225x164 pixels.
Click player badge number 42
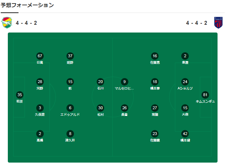coord(185,134)
